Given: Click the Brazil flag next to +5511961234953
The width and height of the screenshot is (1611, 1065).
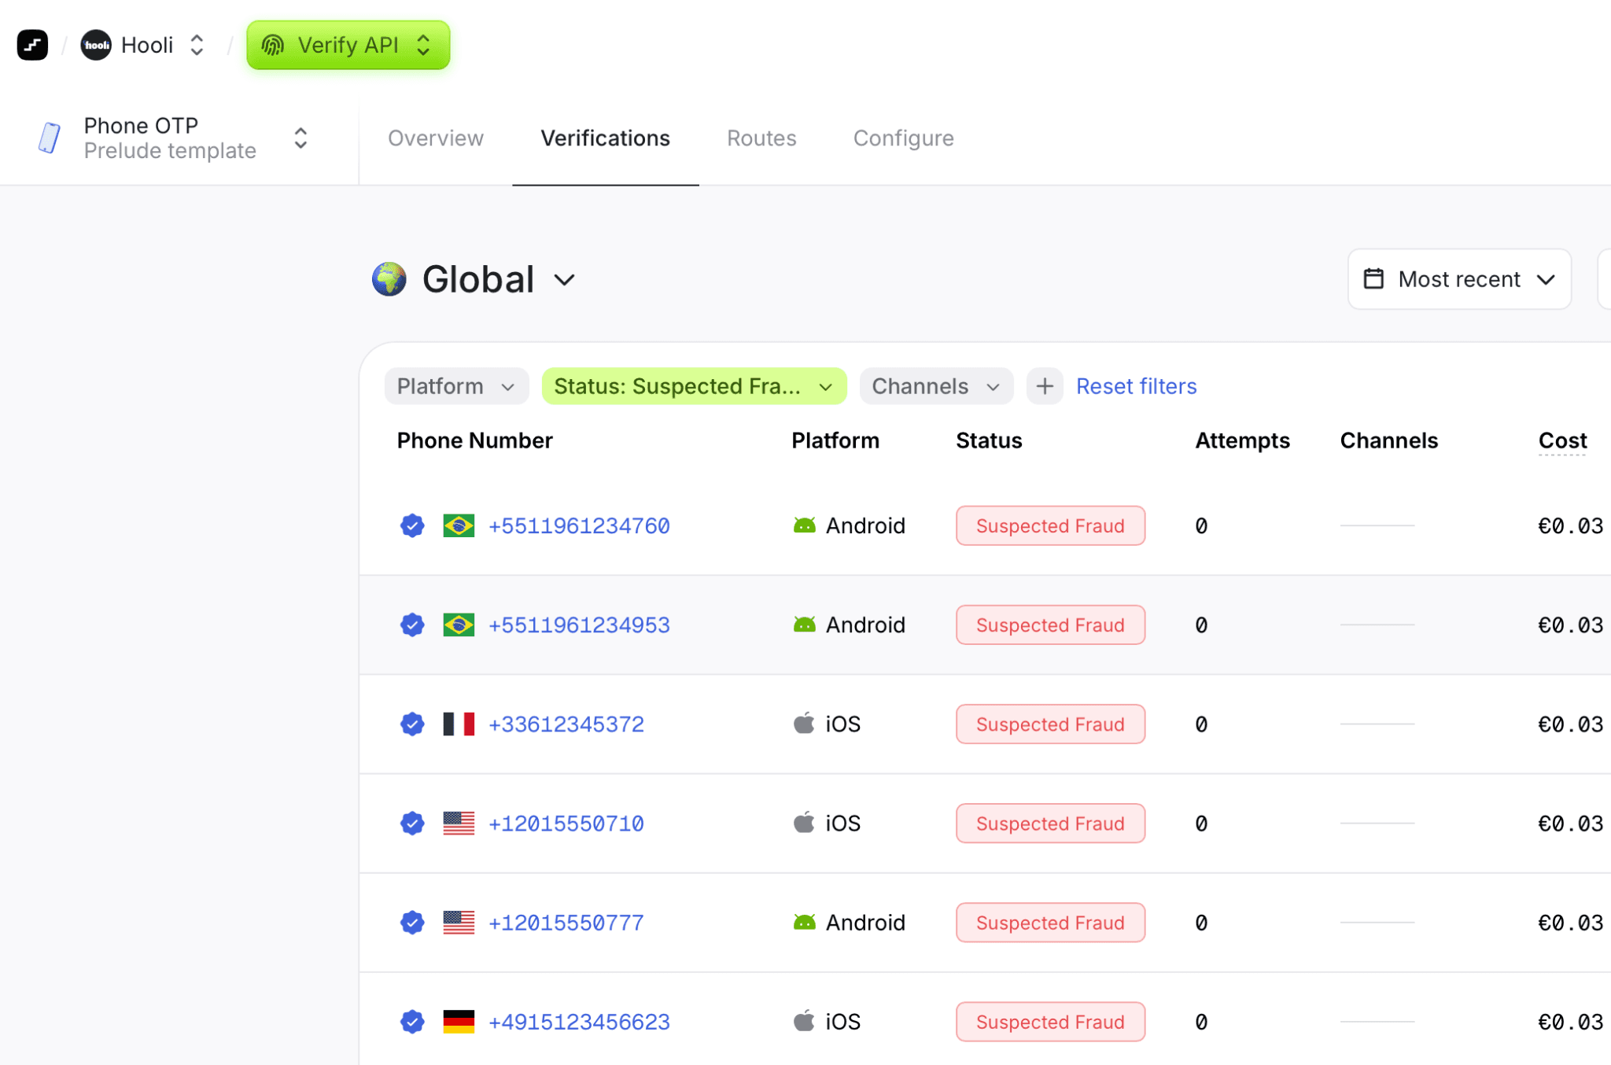Looking at the screenshot, I should coord(459,625).
